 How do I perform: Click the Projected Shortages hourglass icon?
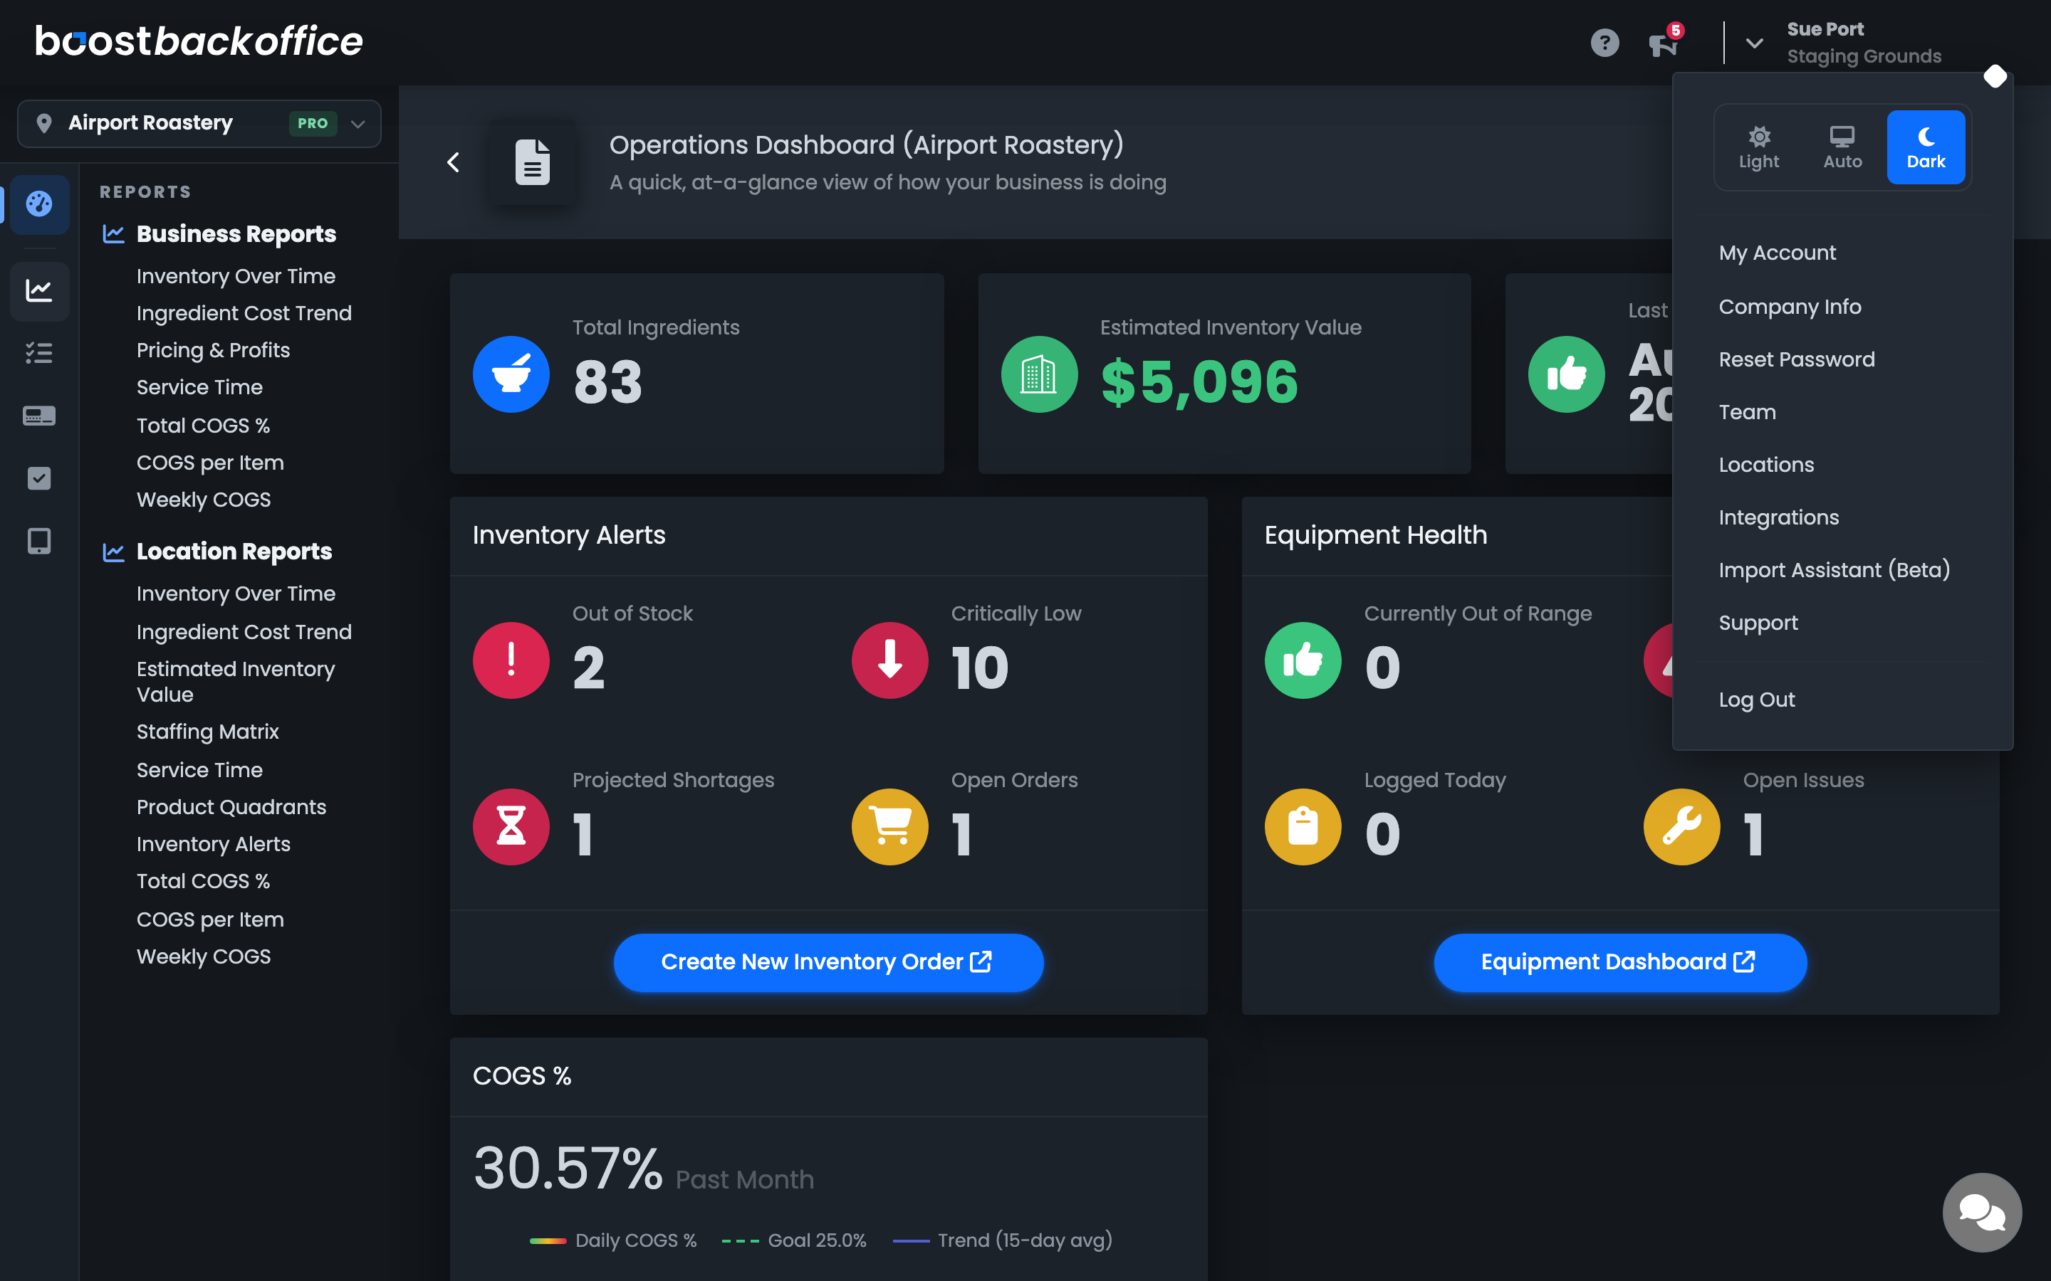[511, 827]
